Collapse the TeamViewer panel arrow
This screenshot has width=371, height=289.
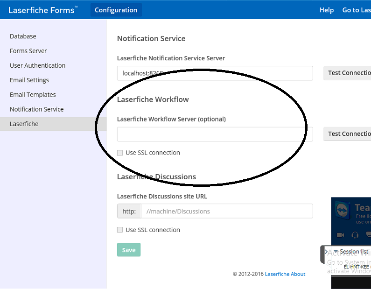[326, 252]
